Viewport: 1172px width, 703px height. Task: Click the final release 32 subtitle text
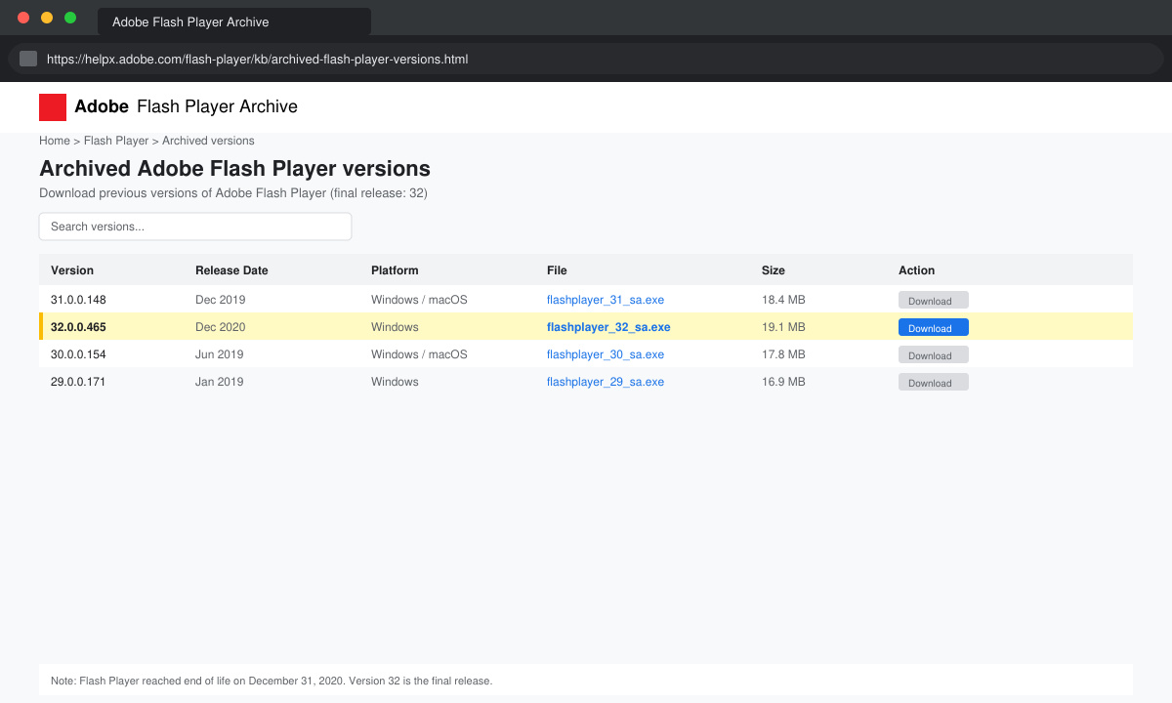[233, 193]
